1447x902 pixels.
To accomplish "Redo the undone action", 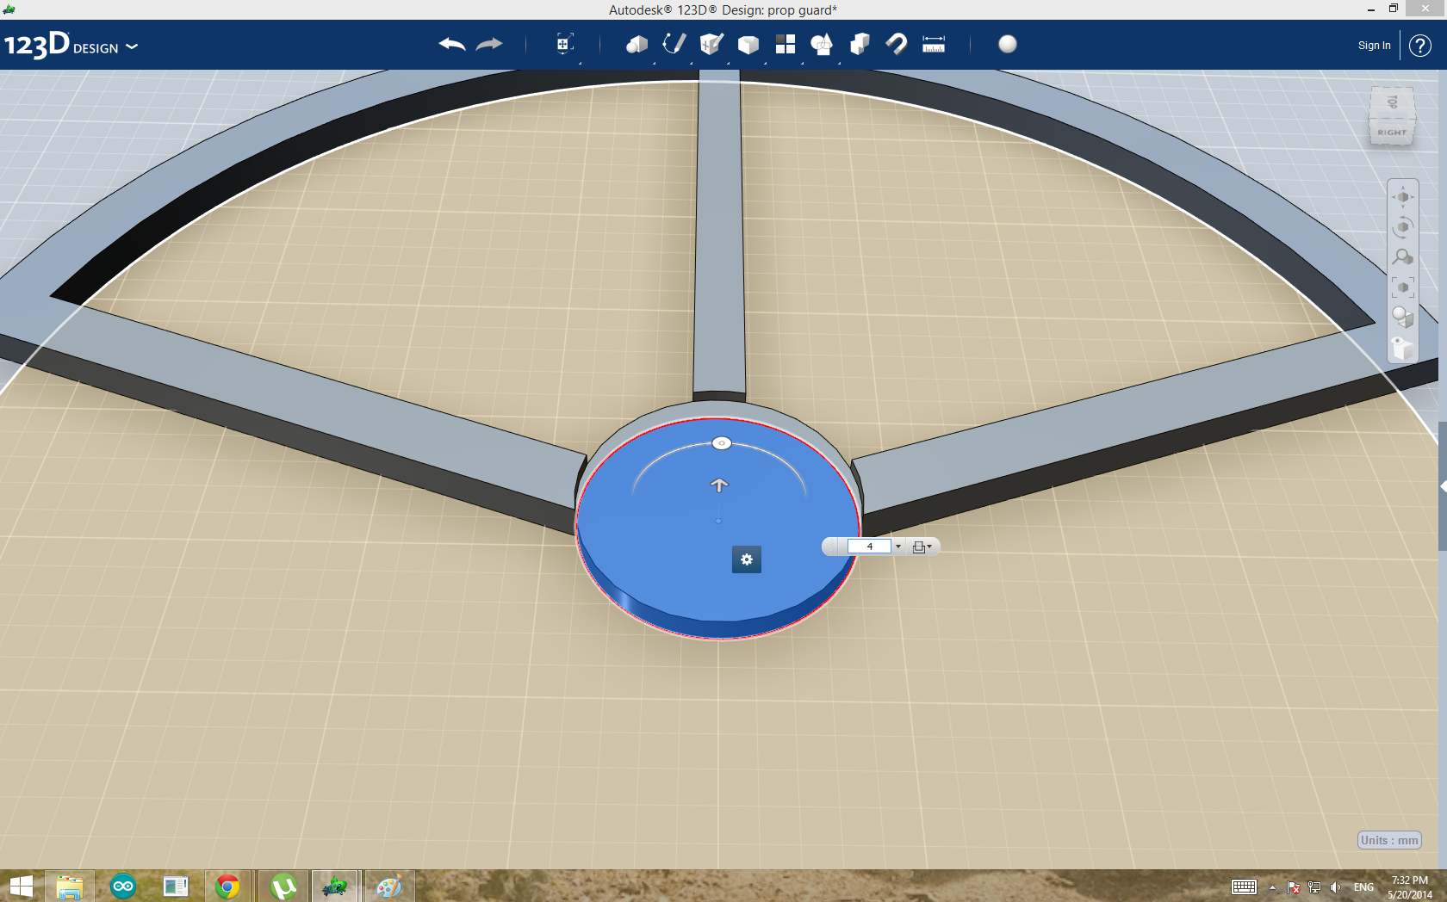I will coord(489,45).
